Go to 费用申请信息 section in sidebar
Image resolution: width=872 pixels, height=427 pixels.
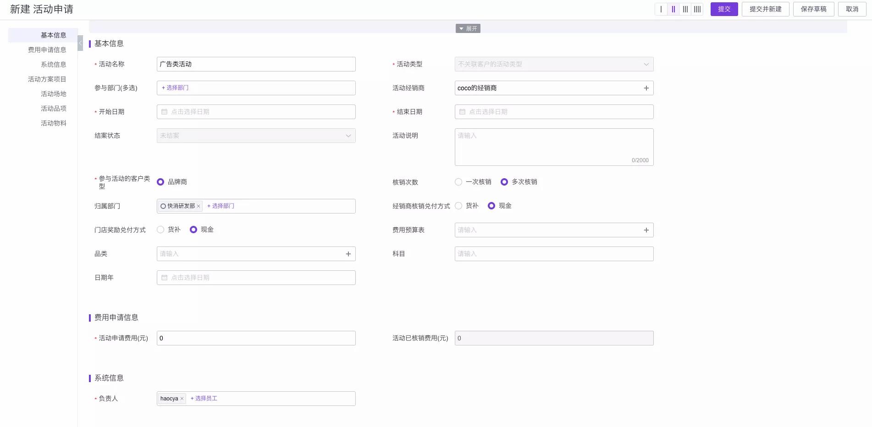click(x=47, y=50)
